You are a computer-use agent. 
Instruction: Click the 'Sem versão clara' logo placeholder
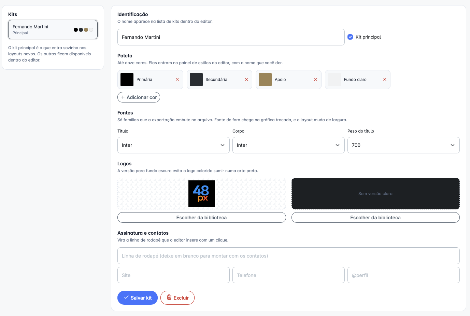(375, 194)
